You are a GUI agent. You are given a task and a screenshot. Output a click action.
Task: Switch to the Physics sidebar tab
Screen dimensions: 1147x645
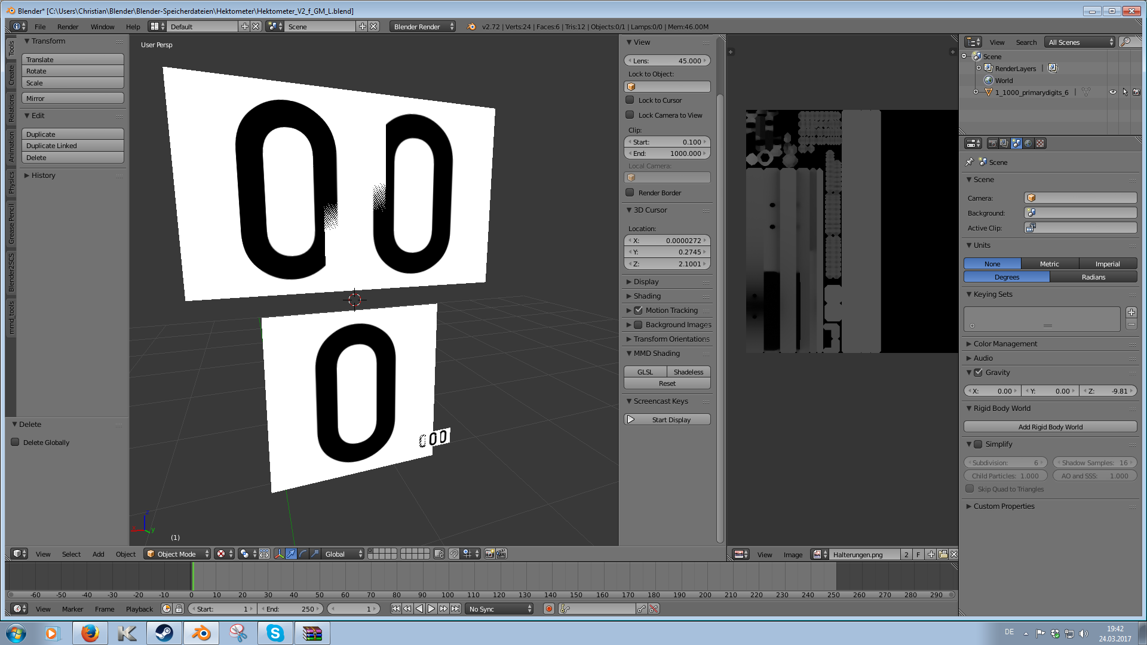(x=11, y=183)
